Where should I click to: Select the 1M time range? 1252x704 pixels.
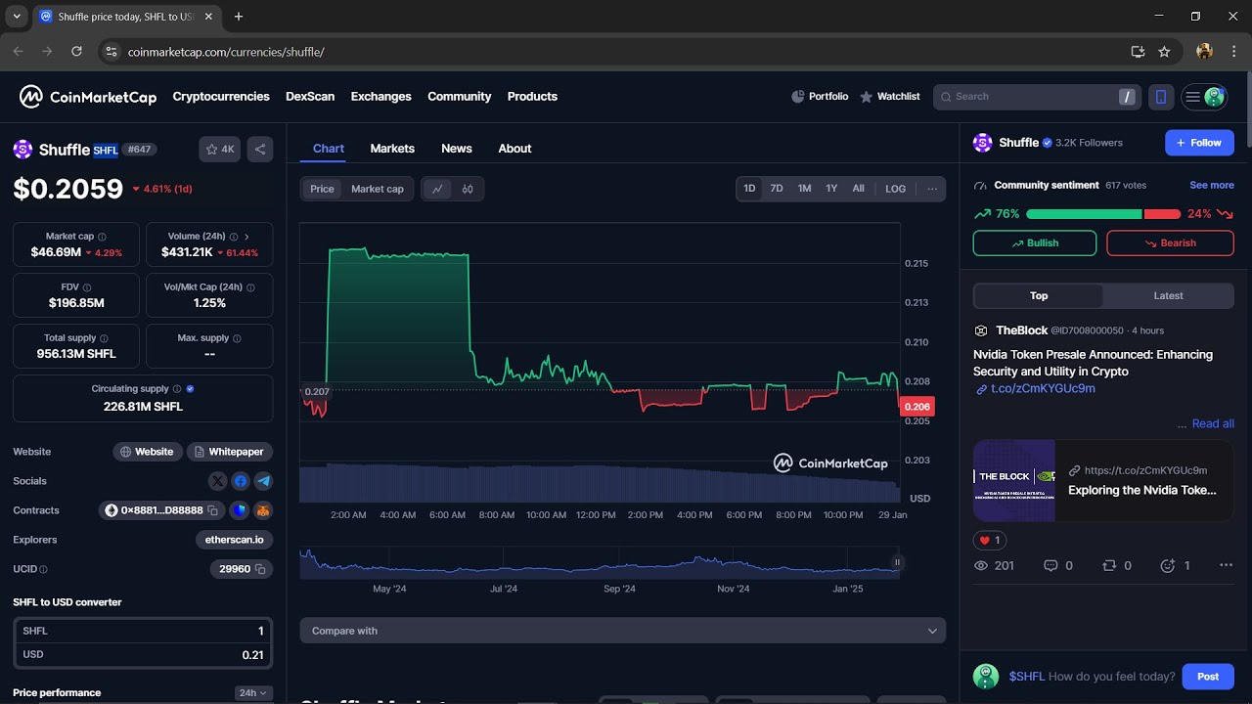(804, 189)
